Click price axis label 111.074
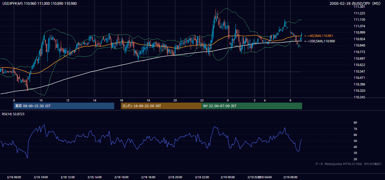 359,26
